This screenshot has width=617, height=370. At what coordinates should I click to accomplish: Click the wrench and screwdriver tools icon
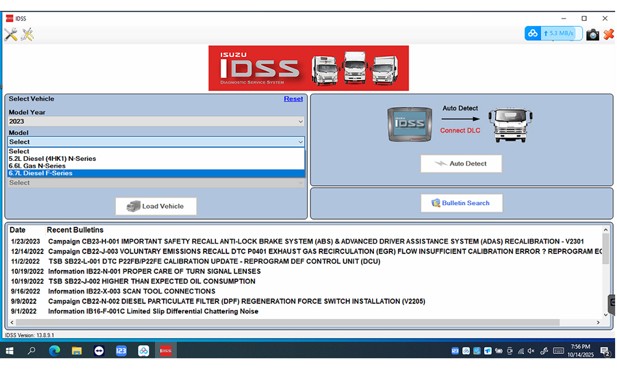pos(10,35)
